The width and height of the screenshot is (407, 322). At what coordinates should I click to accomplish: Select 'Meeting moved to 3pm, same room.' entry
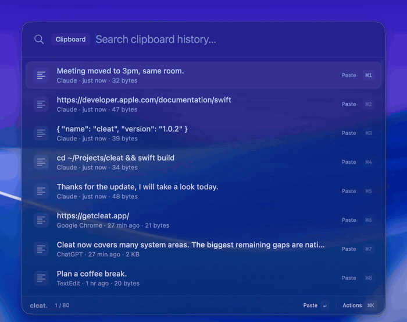[203, 75]
